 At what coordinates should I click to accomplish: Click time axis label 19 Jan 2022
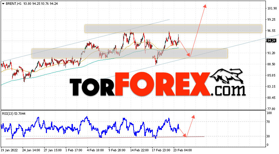click(x=9, y=150)
